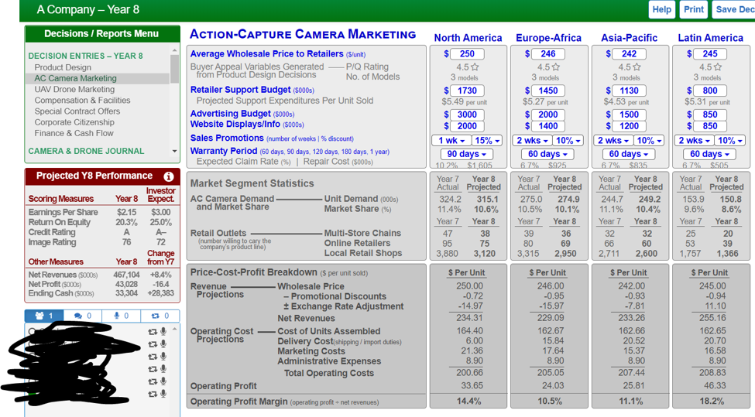Image resolution: width=755 pixels, height=417 pixels.
Task: Click Europe-Africa wholesale price field 246
Action: (548, 54)
